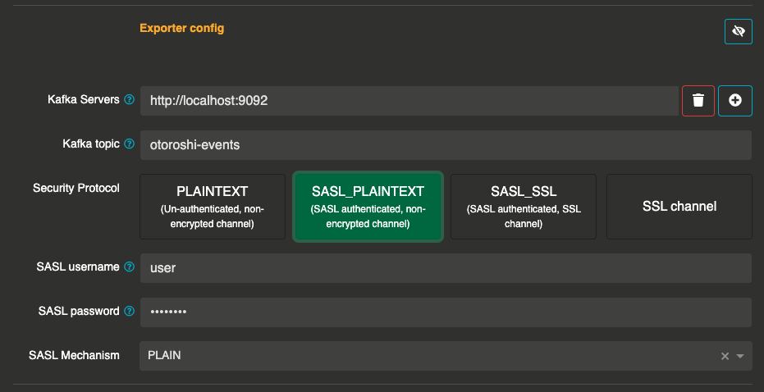Click the Exporter config section heading
This screenshot has width=764, height=392.
pos(181,29)
